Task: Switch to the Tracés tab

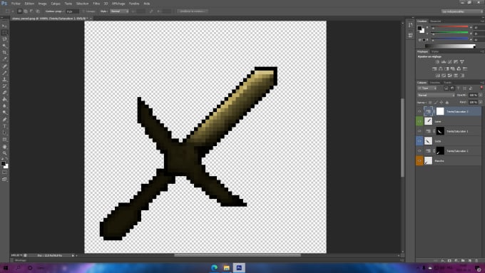Action: tap(447, 83)
